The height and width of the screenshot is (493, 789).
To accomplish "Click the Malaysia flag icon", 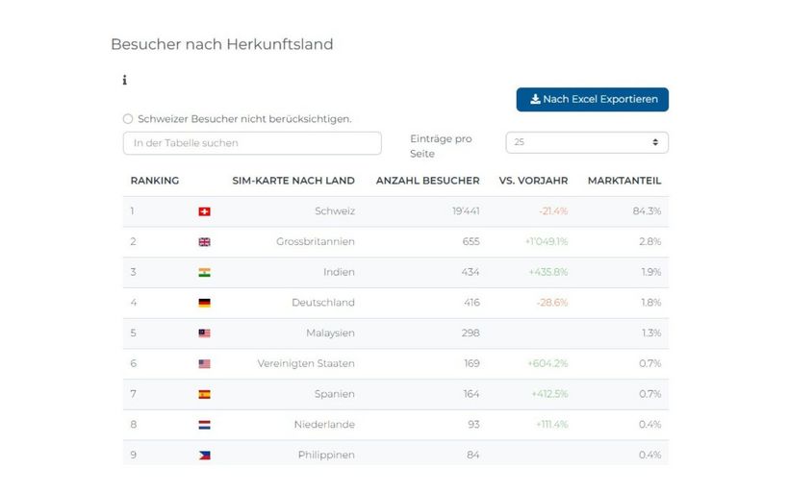I will 204,333.
